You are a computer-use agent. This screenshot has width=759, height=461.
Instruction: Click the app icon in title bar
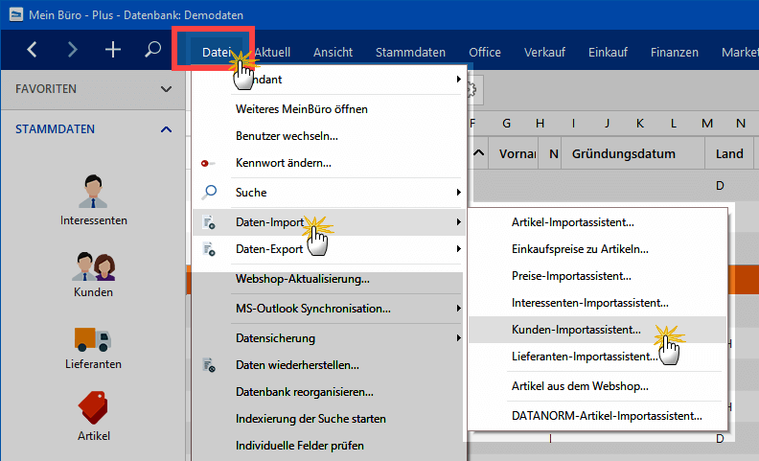point(16,14)
